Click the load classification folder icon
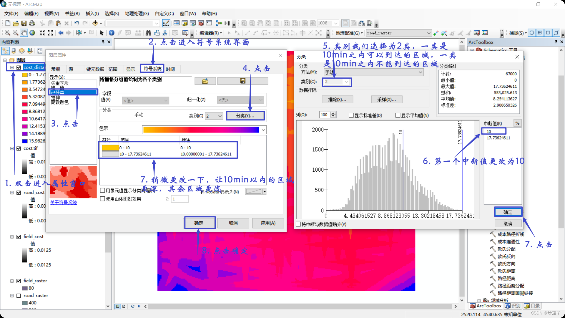The width and height of the screenshot is (565, 318). coord(205,81)
